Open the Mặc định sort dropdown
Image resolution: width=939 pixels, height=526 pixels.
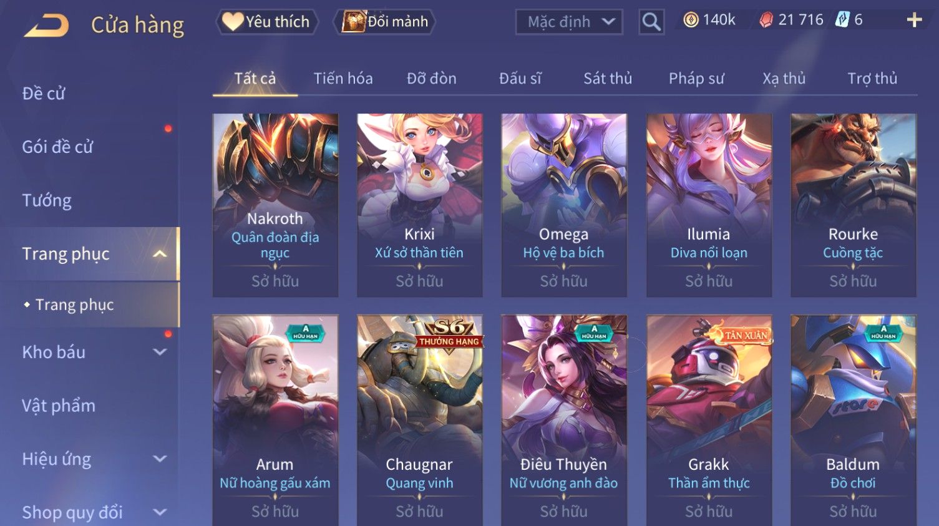tap(569, 22)
